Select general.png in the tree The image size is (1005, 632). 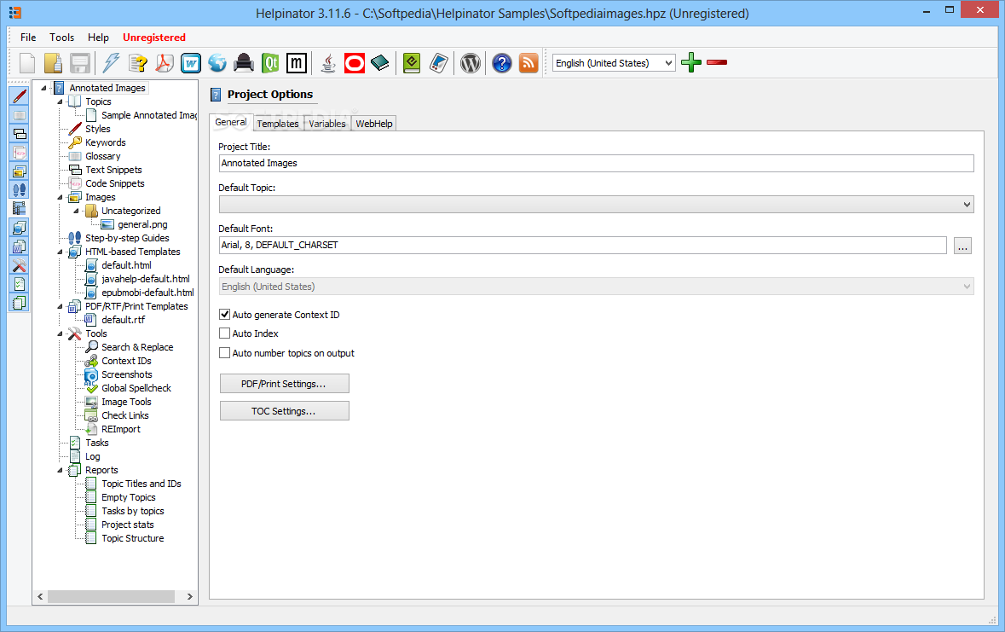pos(142,224)
